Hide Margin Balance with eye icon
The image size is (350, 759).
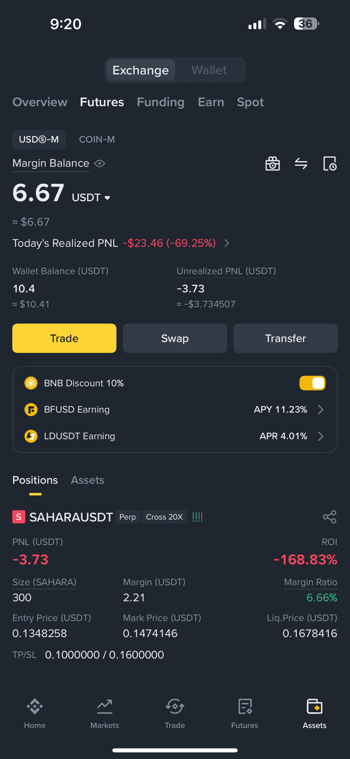click(100, 163)
